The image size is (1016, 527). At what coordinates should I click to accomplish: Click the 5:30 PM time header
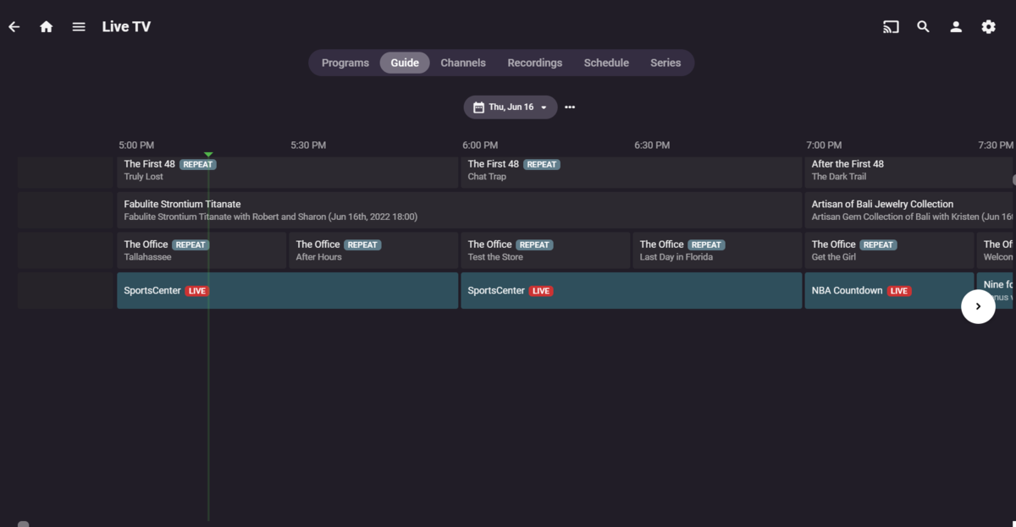click(308, 145)
